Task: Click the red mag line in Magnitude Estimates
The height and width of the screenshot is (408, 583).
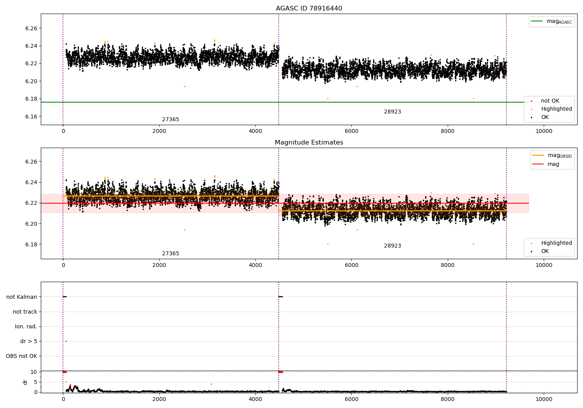Action: click(x=285, y=203)
